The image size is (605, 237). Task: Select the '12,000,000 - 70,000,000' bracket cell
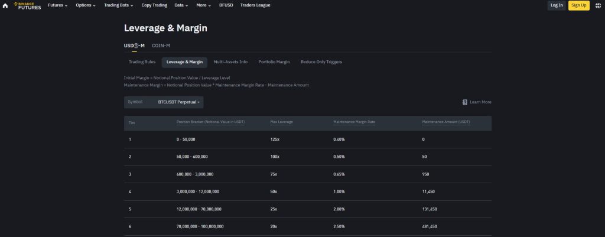click(199, 209)
